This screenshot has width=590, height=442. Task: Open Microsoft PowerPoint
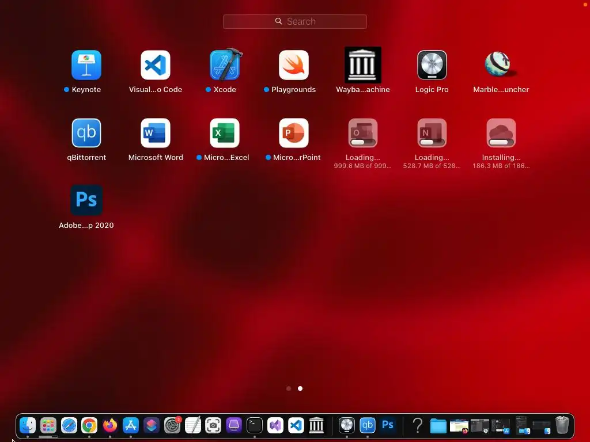[294, 133]
